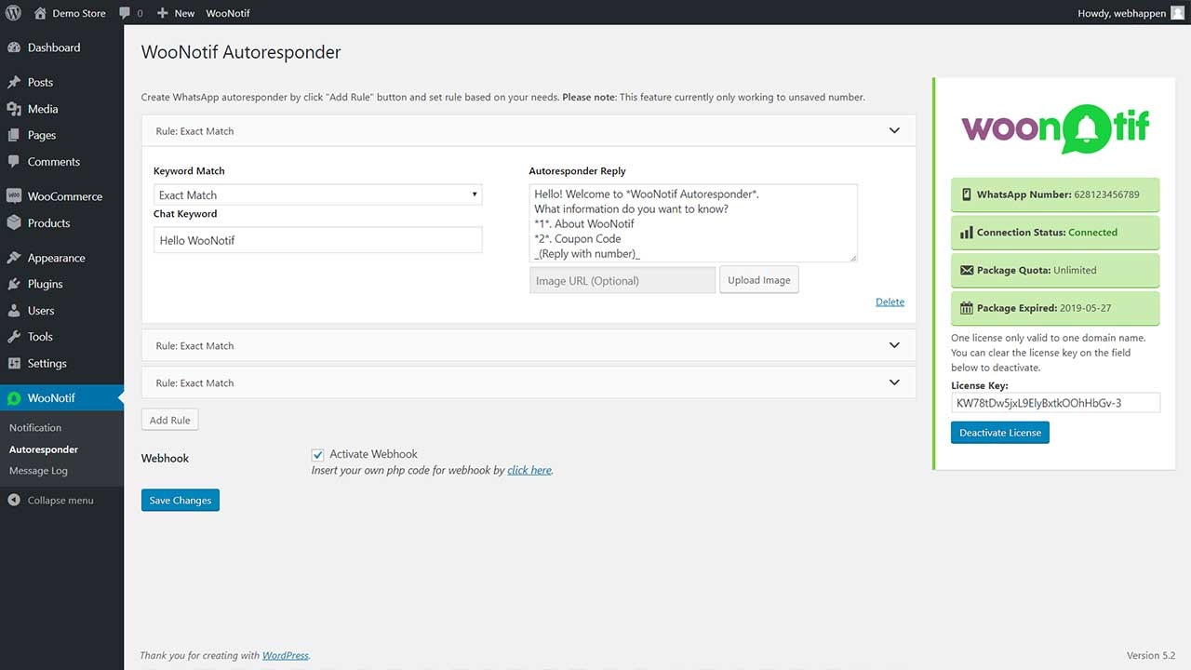Open the Keyword Match dropdown
Viewport: 1191px width, 670px height.
[x=317, y=194]
